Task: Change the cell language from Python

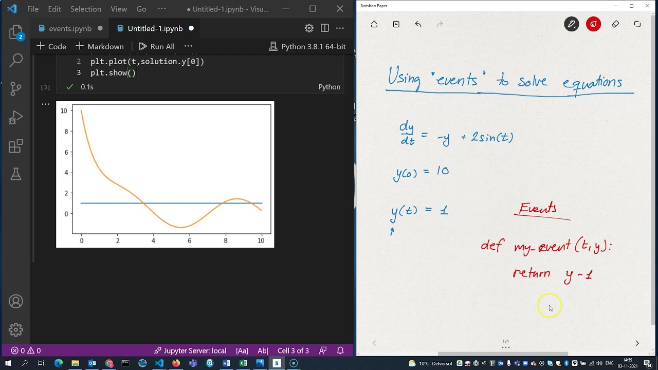Action: pos(330,87)
